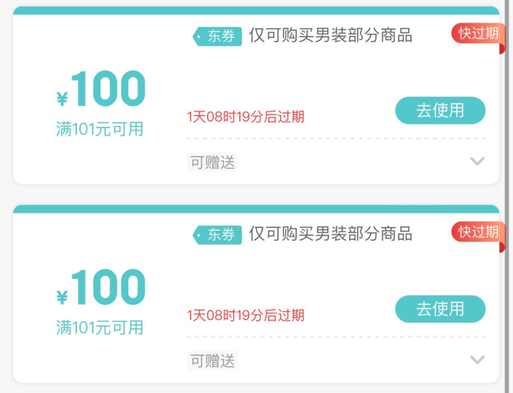Click the second coupon's red expiry countdown text
Image resolution: width=513 pixels, height=393 pixels.
tap(246, 316)
